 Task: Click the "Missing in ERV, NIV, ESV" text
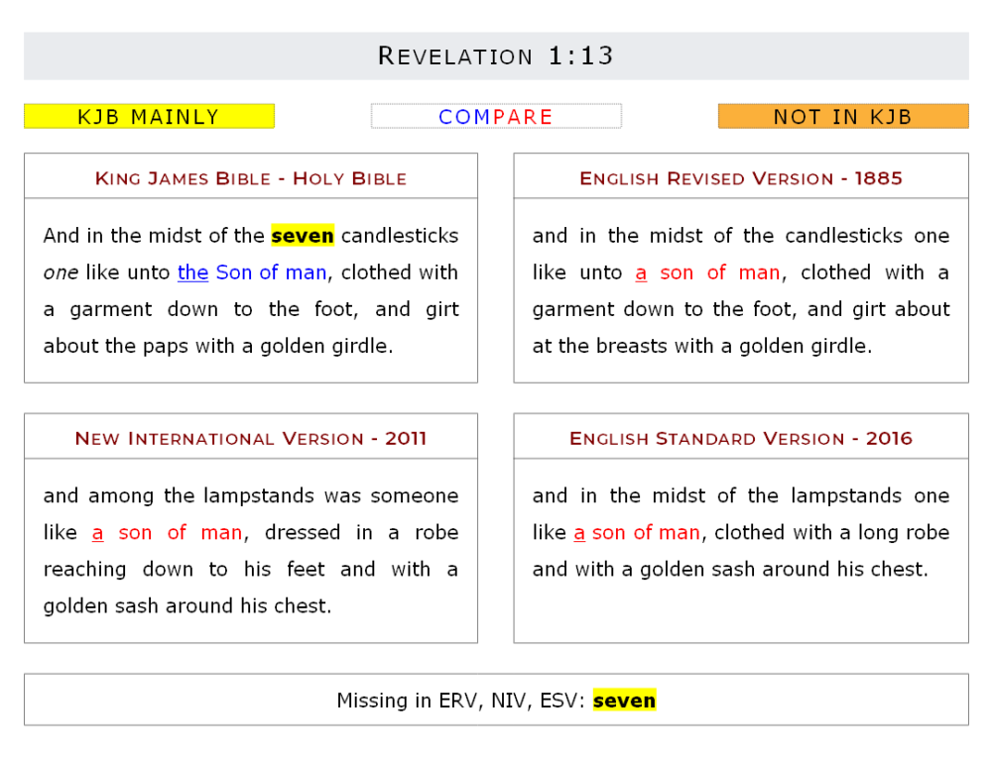tap(461, 702)
